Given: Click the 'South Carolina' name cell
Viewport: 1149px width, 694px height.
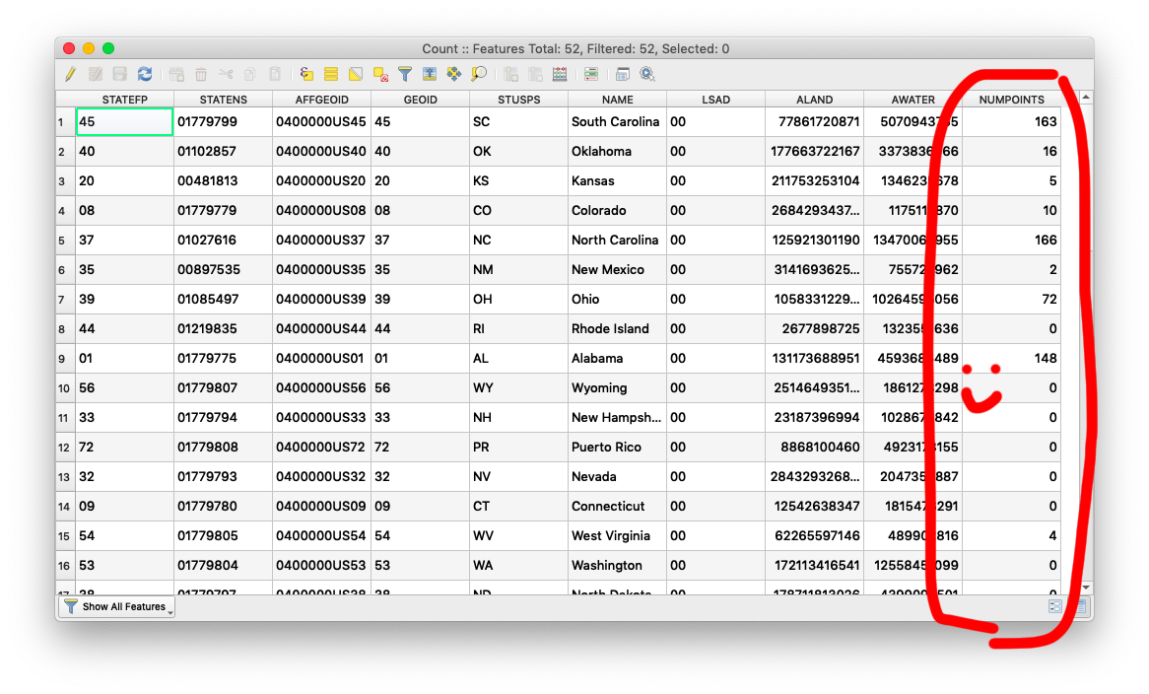Looking at the screenshot, I should pos(617,121).
